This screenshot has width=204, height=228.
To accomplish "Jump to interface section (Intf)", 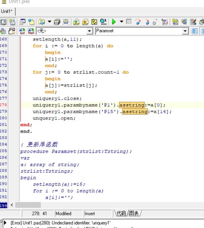I will 22,31.
